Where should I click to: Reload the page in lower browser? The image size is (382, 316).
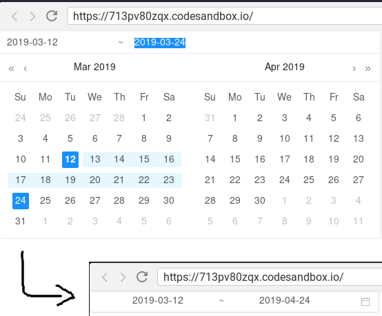(142, 277)
